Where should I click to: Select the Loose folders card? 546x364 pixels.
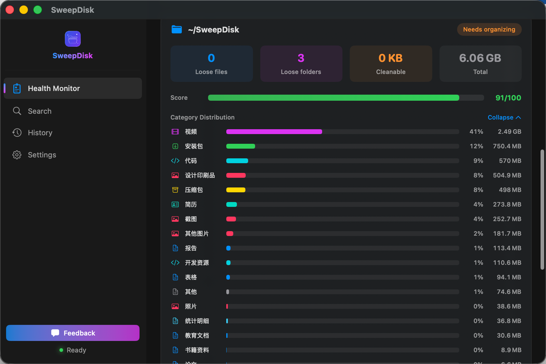tap(301, 64)
